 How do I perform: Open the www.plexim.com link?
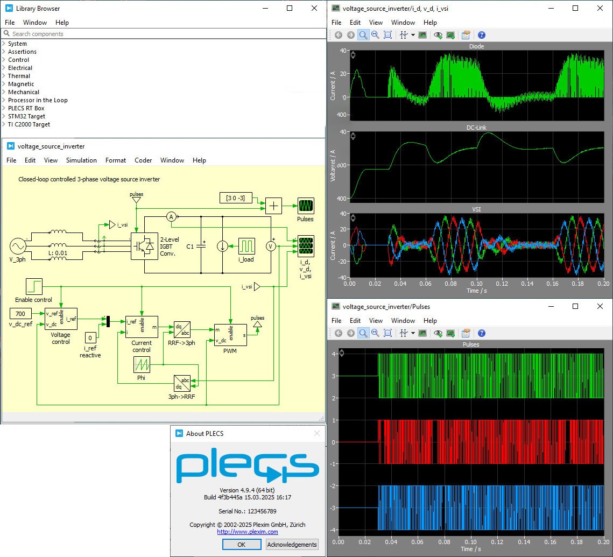click(248, 532)
